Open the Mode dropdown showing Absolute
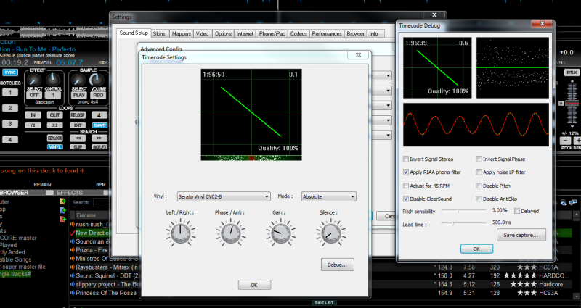The height and width of the screenshot is (308, 581). 328,196
